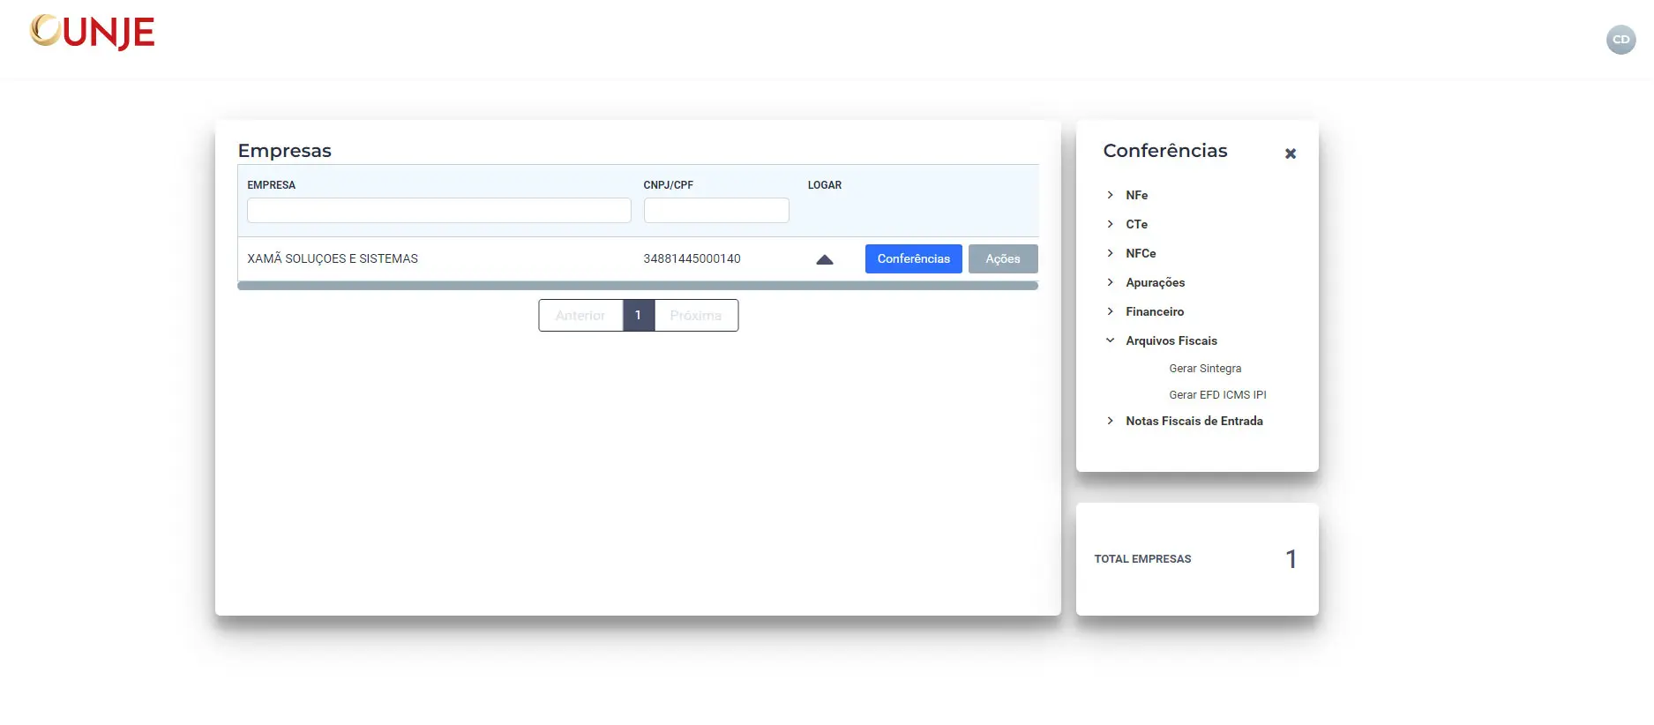The width and height of the screenshot is (1654, 725).
Task: Select the XAMÃ SOLUÇOES E SISTEMAS row name
Action: 333,258
